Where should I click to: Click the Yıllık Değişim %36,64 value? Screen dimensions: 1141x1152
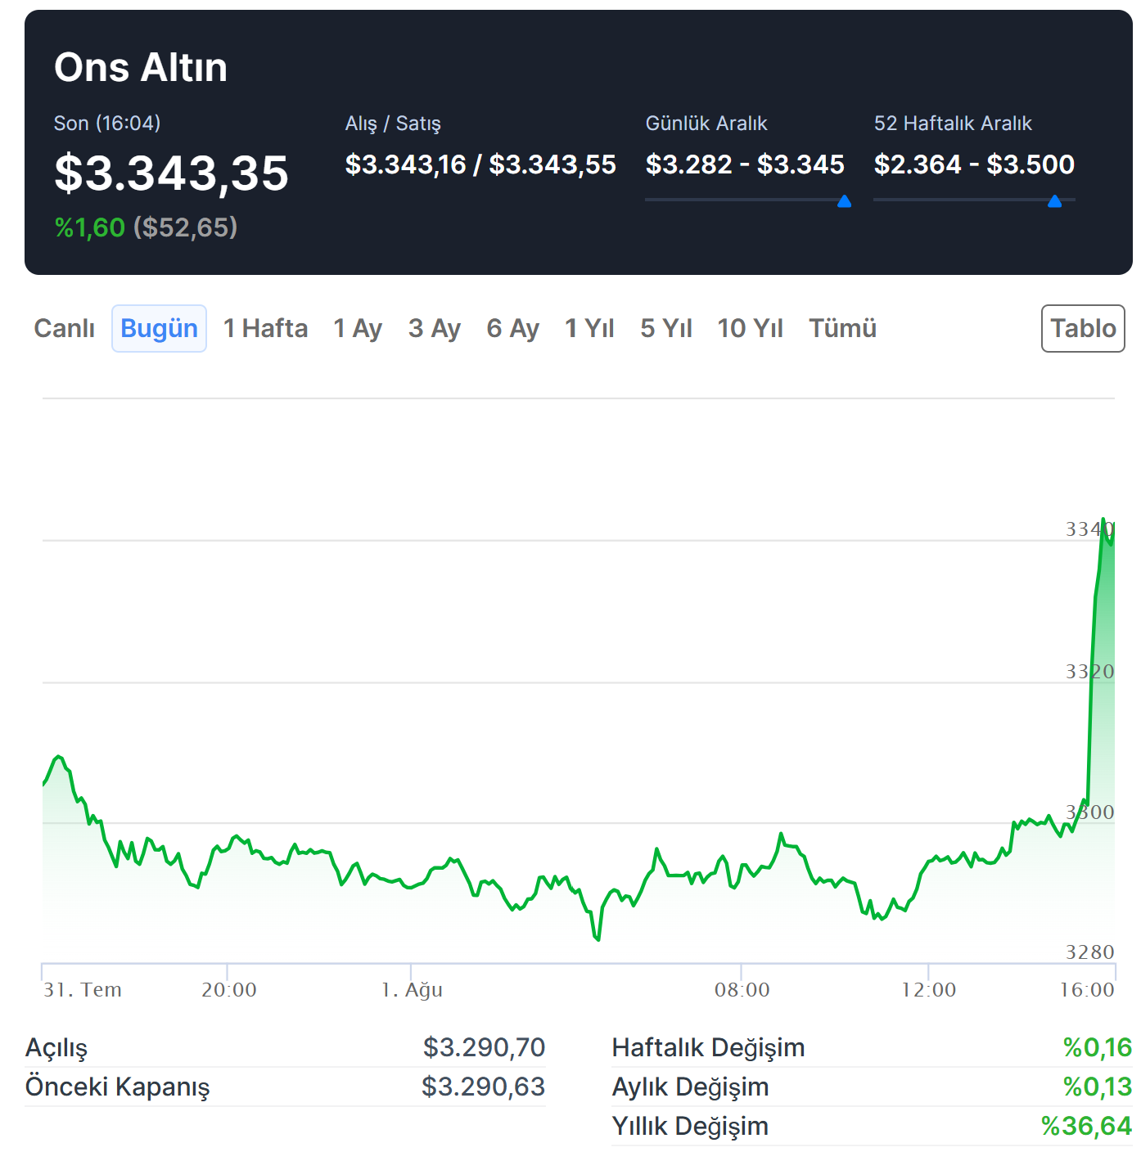(x=1085, y=1126)
